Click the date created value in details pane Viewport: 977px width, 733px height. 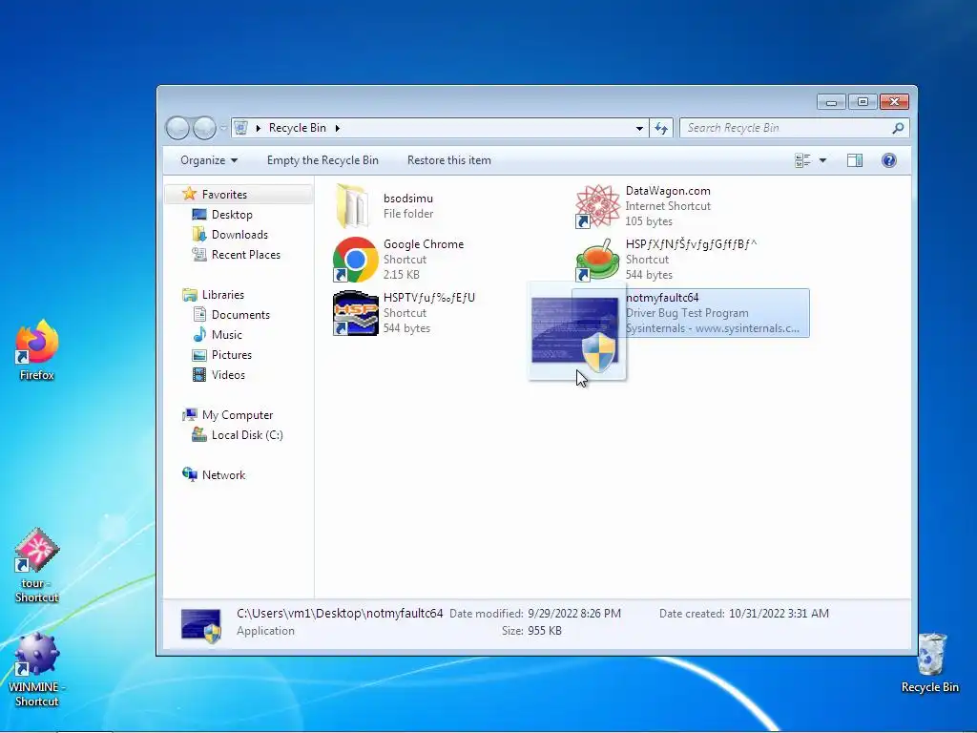click(x=779, y=614)
